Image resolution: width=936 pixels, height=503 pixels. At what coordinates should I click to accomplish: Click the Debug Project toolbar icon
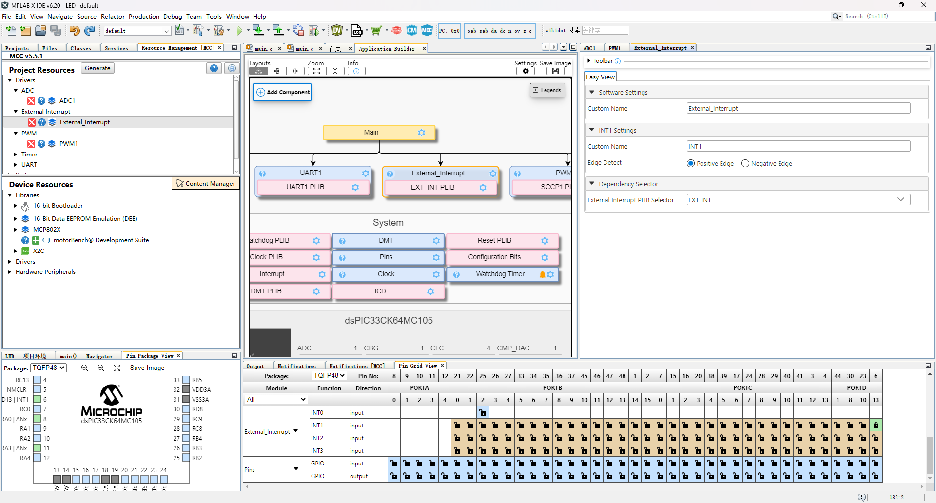(x=314, y=31)
